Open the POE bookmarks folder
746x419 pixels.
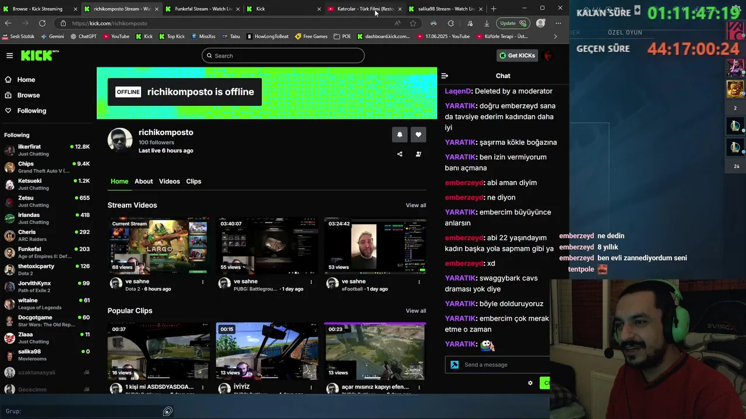343,36
